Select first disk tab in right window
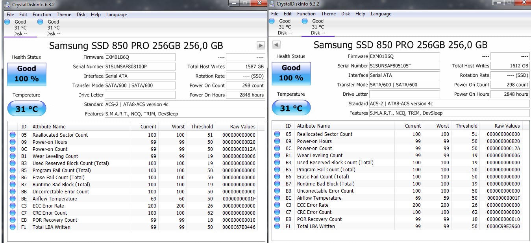 pyautogui.click(x=285, y=27)
